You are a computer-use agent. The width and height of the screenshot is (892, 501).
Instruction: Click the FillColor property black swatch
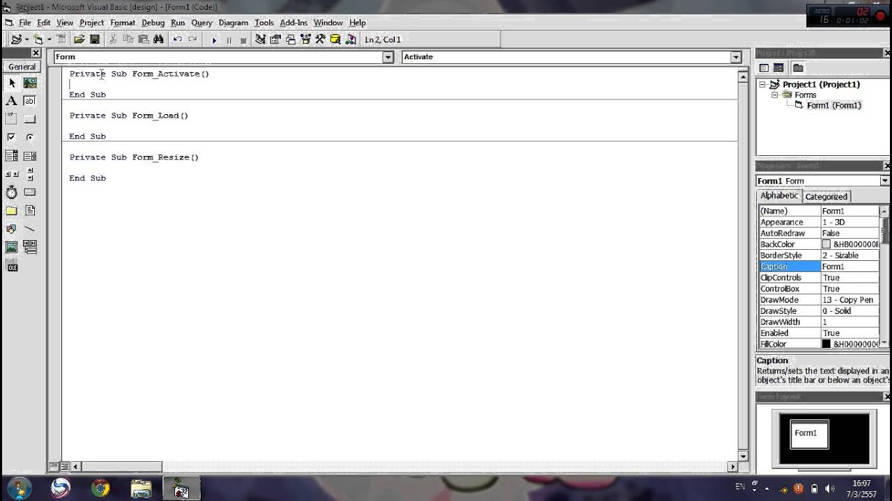coord(826,344)
